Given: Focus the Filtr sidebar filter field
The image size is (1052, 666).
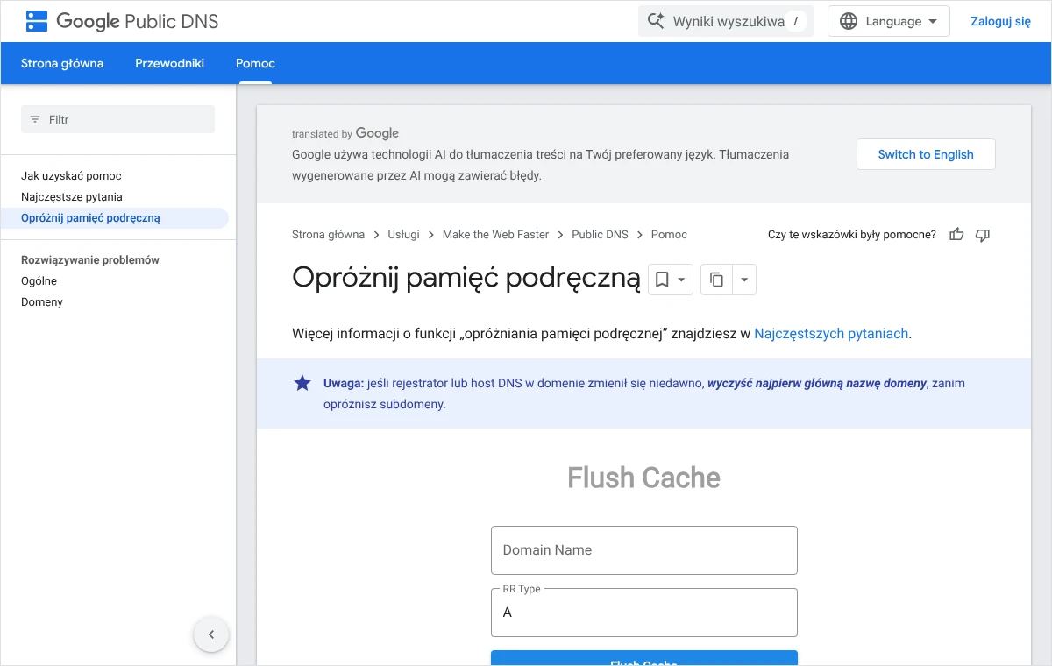Looking at the screenshot, I should point(117,119).
